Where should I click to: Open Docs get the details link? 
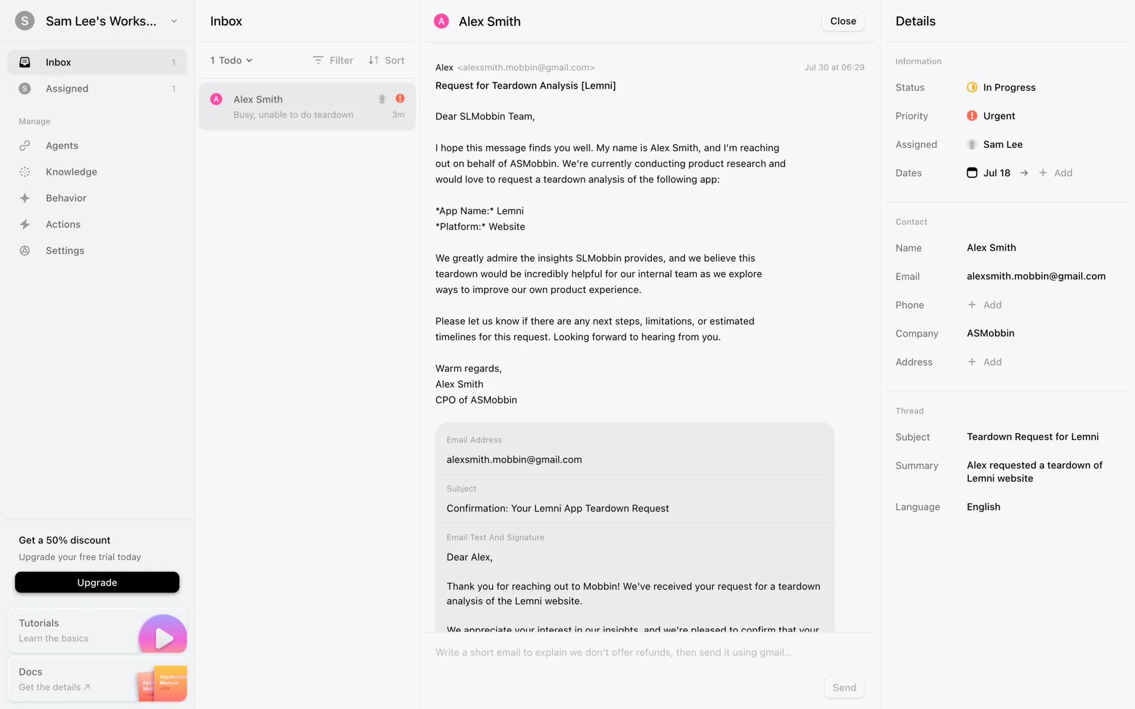tap(54, 687)
